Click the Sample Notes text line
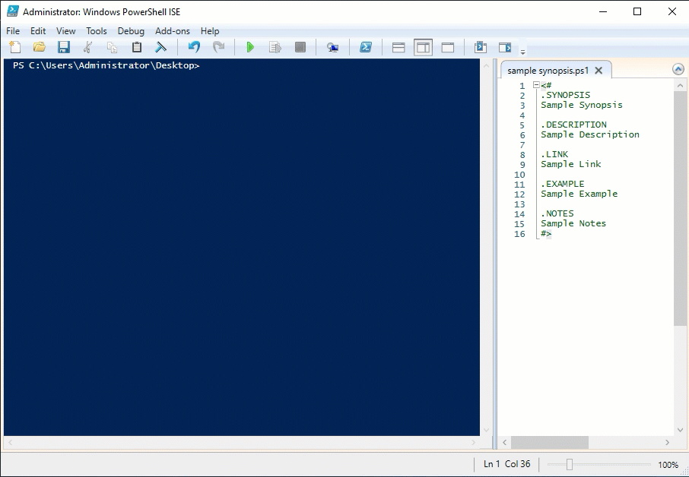Screen dimensions: 689x477 click(x=573, y=223)
